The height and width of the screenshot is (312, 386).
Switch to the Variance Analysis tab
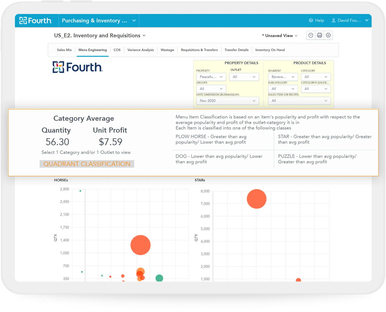pos(141,50)
